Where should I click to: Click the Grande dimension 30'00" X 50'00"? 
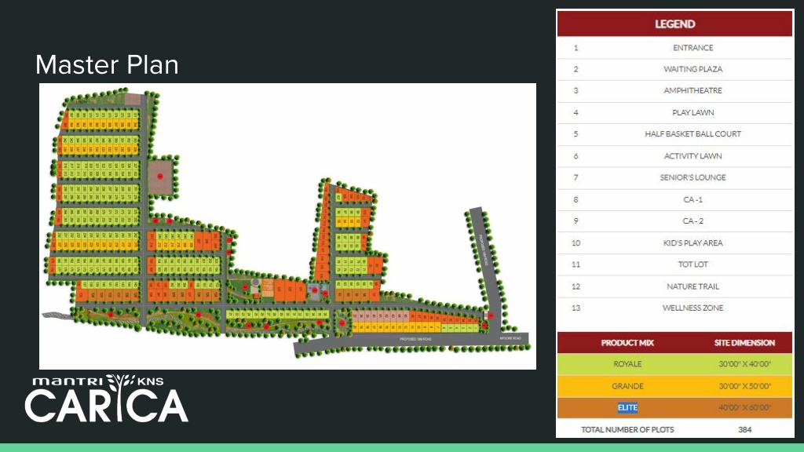pyautogui.click(x=744, y=386)
